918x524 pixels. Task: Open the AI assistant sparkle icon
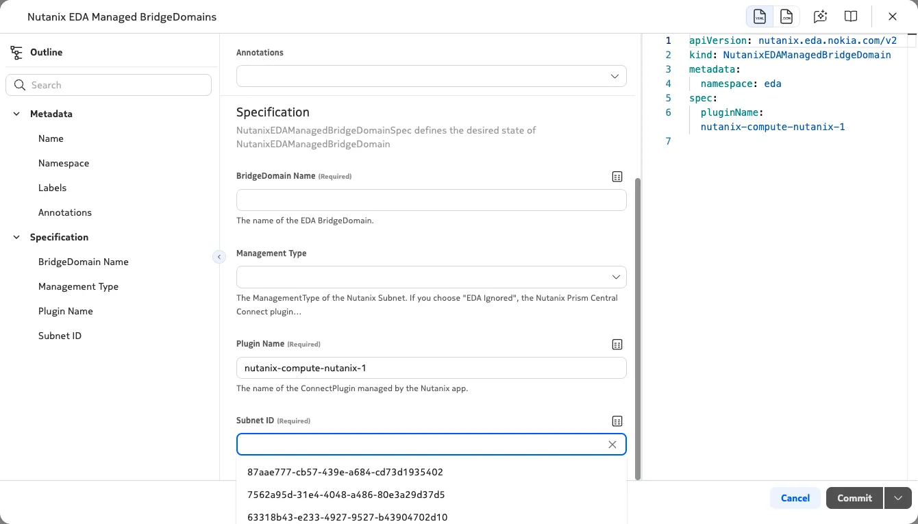(820, 16)
